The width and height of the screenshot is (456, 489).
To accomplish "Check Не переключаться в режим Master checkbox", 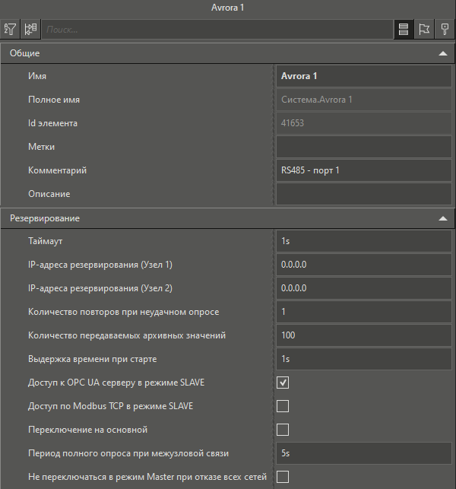I will [x=283, y=477].
